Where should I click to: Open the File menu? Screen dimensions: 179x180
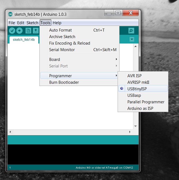tap(12, 23)
